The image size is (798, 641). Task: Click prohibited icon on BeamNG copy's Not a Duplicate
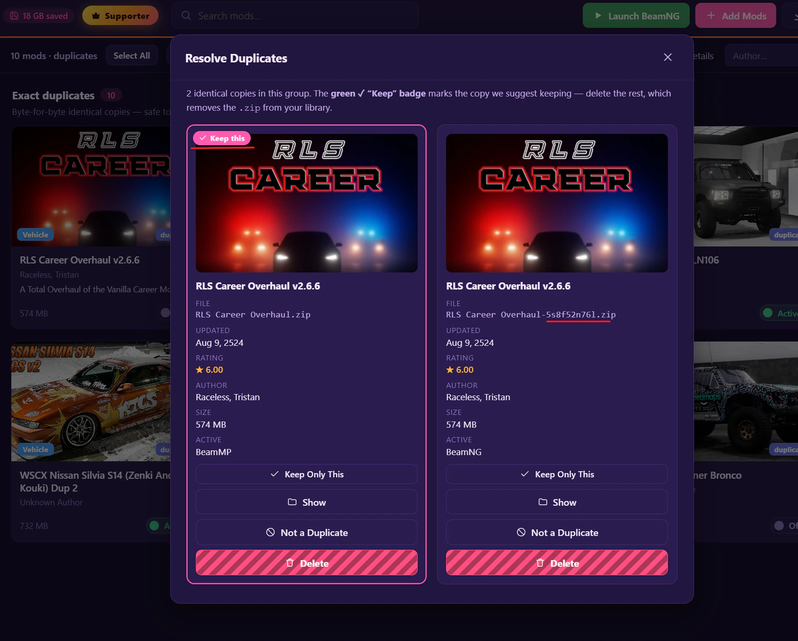click(521, 532)
